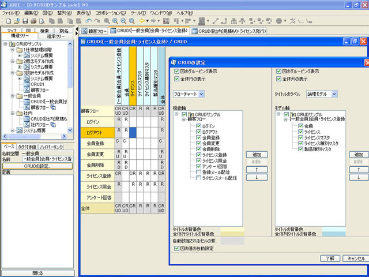Viewport: 369px width, 277px height.
Task: Click the 了解 button
Action: pos(329,258)
